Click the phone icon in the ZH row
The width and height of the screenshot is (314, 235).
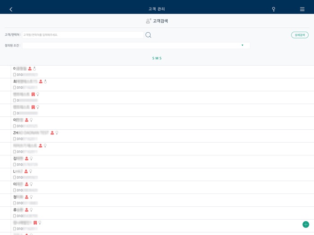click(15, 139)
